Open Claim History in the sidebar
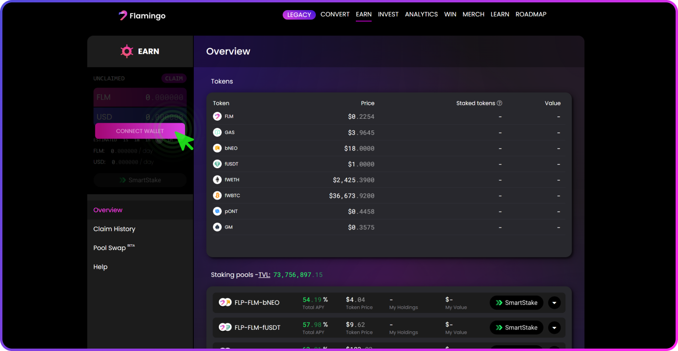The height and width of the screenshot is (351, 678). [x=114, y=229]
